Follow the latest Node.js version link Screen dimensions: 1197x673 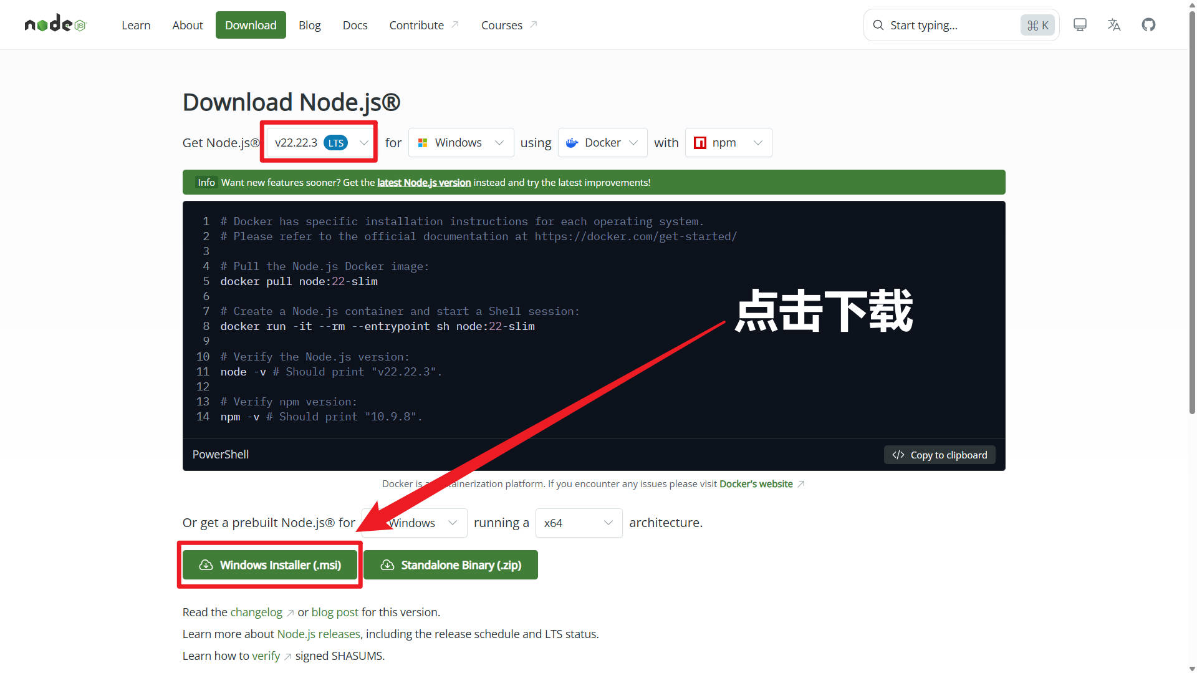pyautogui.click(x=424, y=182)
